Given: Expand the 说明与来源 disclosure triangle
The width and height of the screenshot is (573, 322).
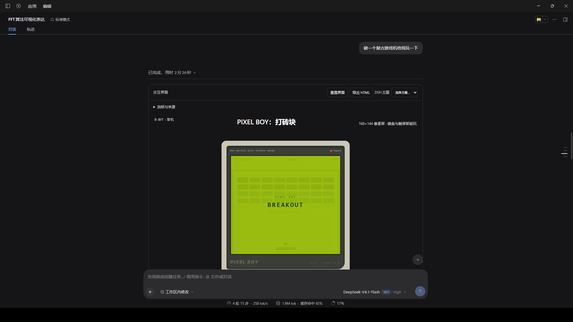Looking at the screenshot, I should coord(164,107).
